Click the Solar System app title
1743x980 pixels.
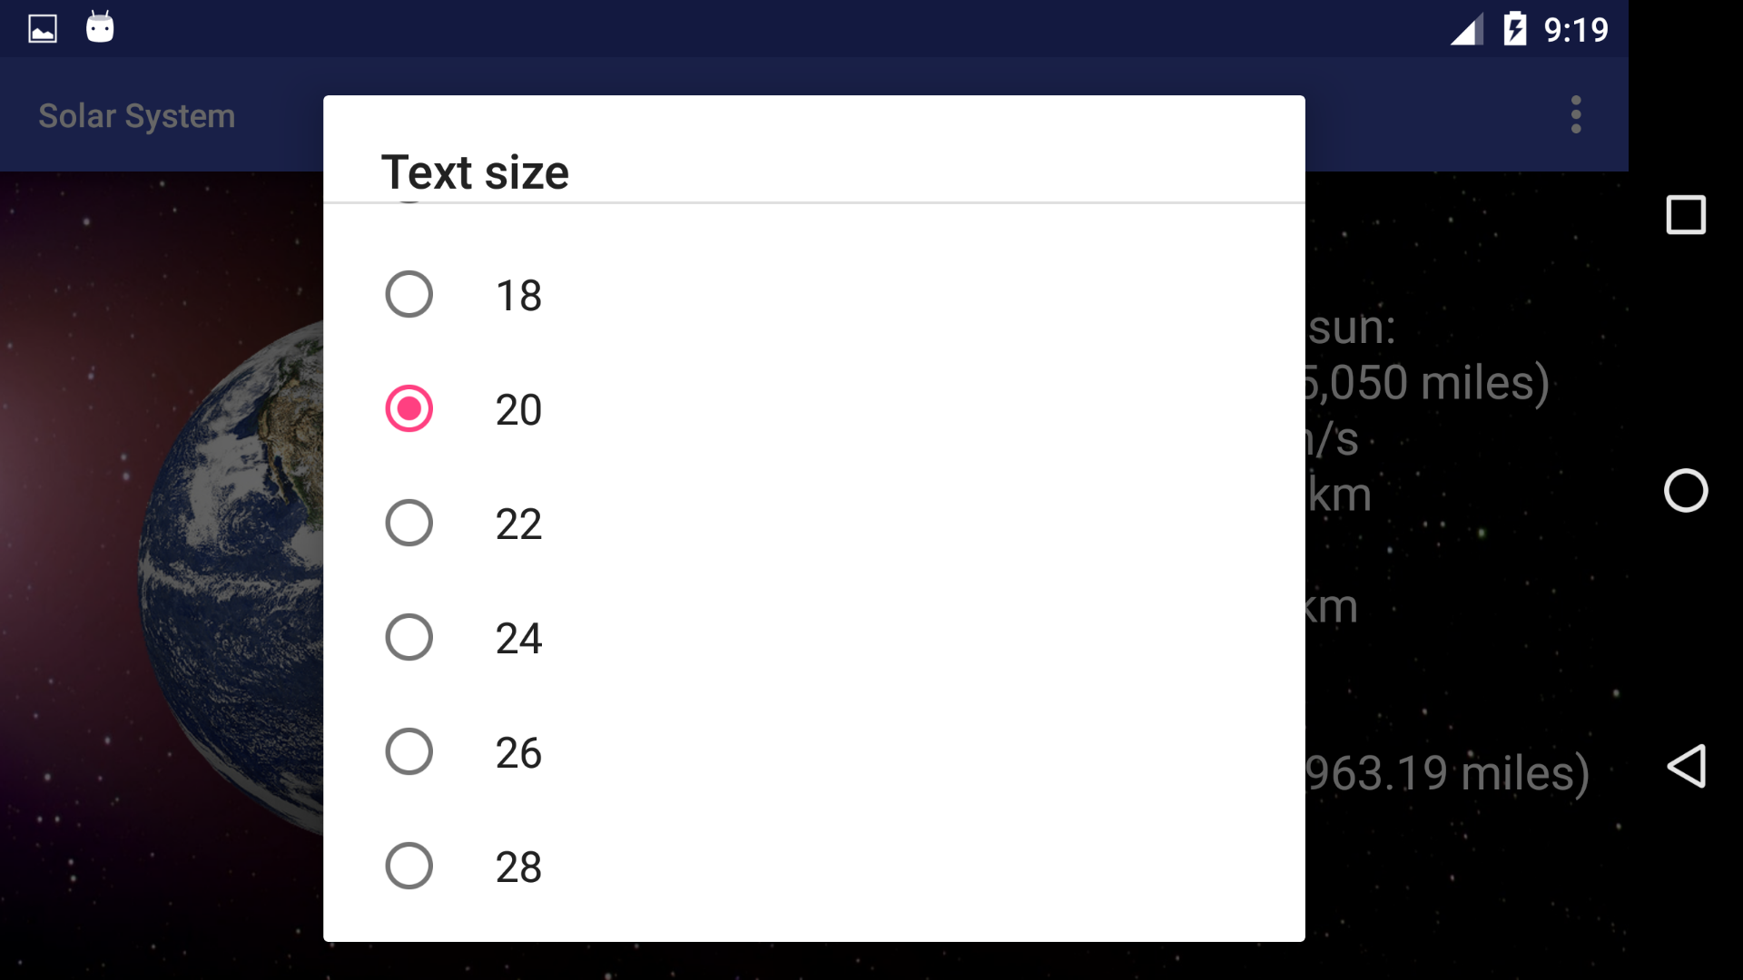pyautogui.click(x=137, y=116)
